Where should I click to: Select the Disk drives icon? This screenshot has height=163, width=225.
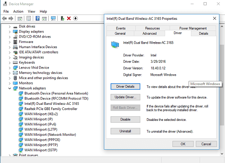pyautogui.click(x=15, y=27)
